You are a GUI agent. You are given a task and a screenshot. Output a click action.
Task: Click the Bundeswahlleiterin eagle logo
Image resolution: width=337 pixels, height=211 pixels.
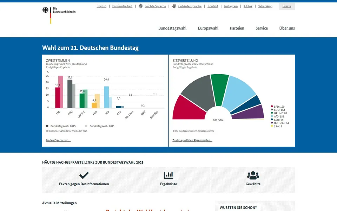[45, 10]
